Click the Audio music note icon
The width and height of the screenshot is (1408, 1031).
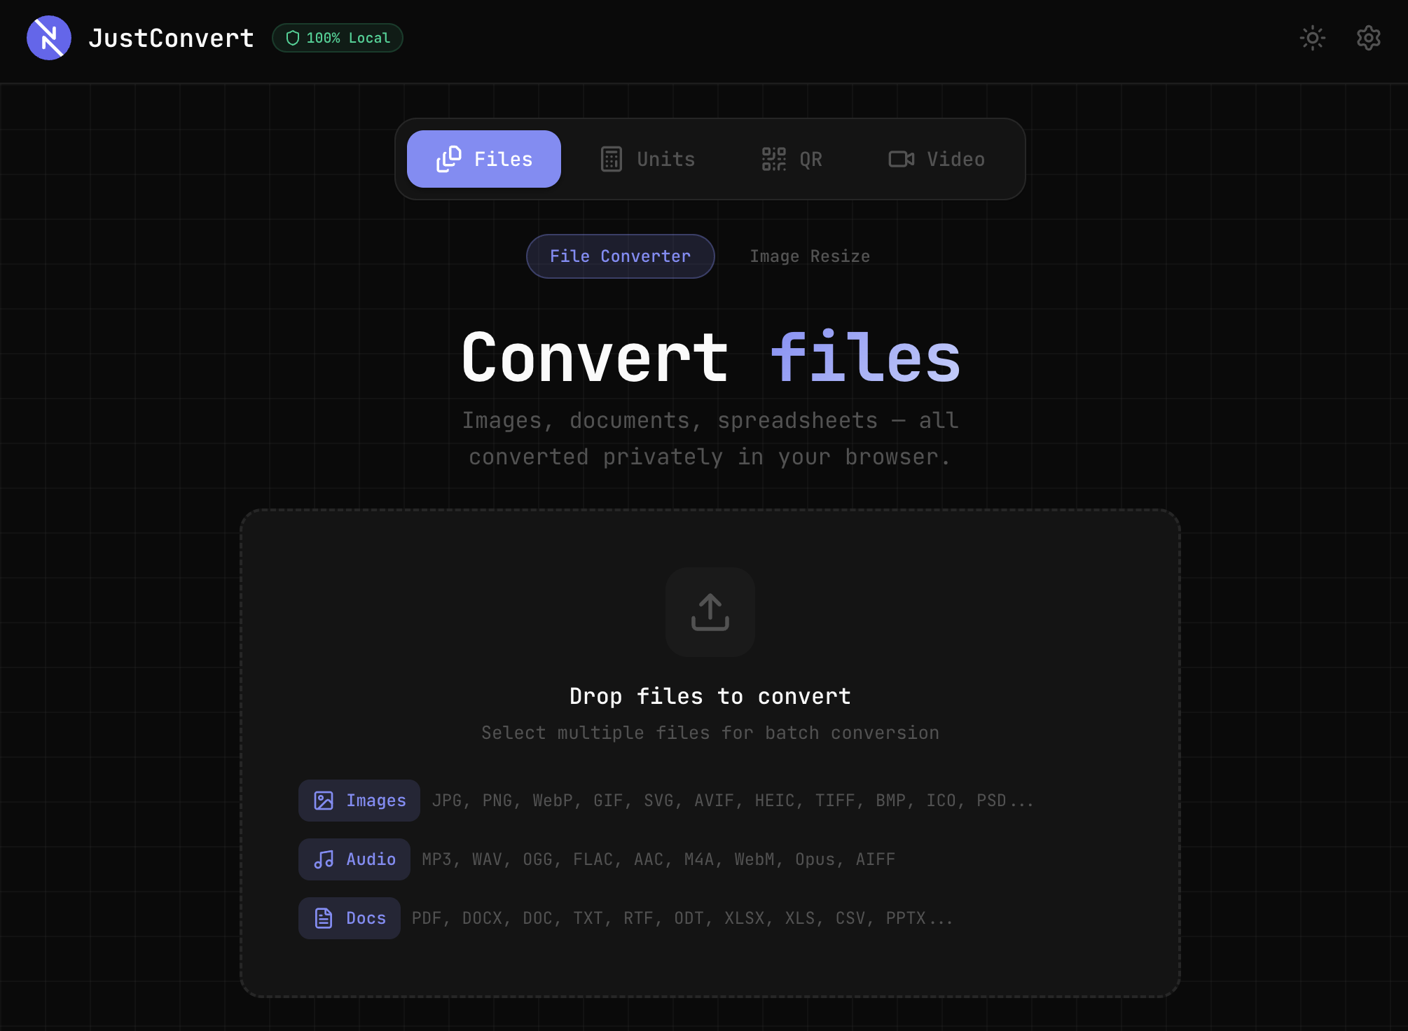pyautogui.click(x=324, y=859)
